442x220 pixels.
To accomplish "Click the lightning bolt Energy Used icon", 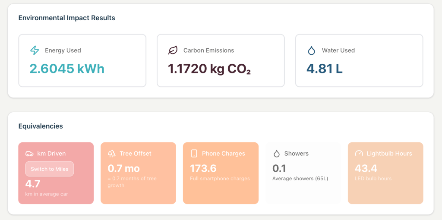I will [x=35, y=50].
